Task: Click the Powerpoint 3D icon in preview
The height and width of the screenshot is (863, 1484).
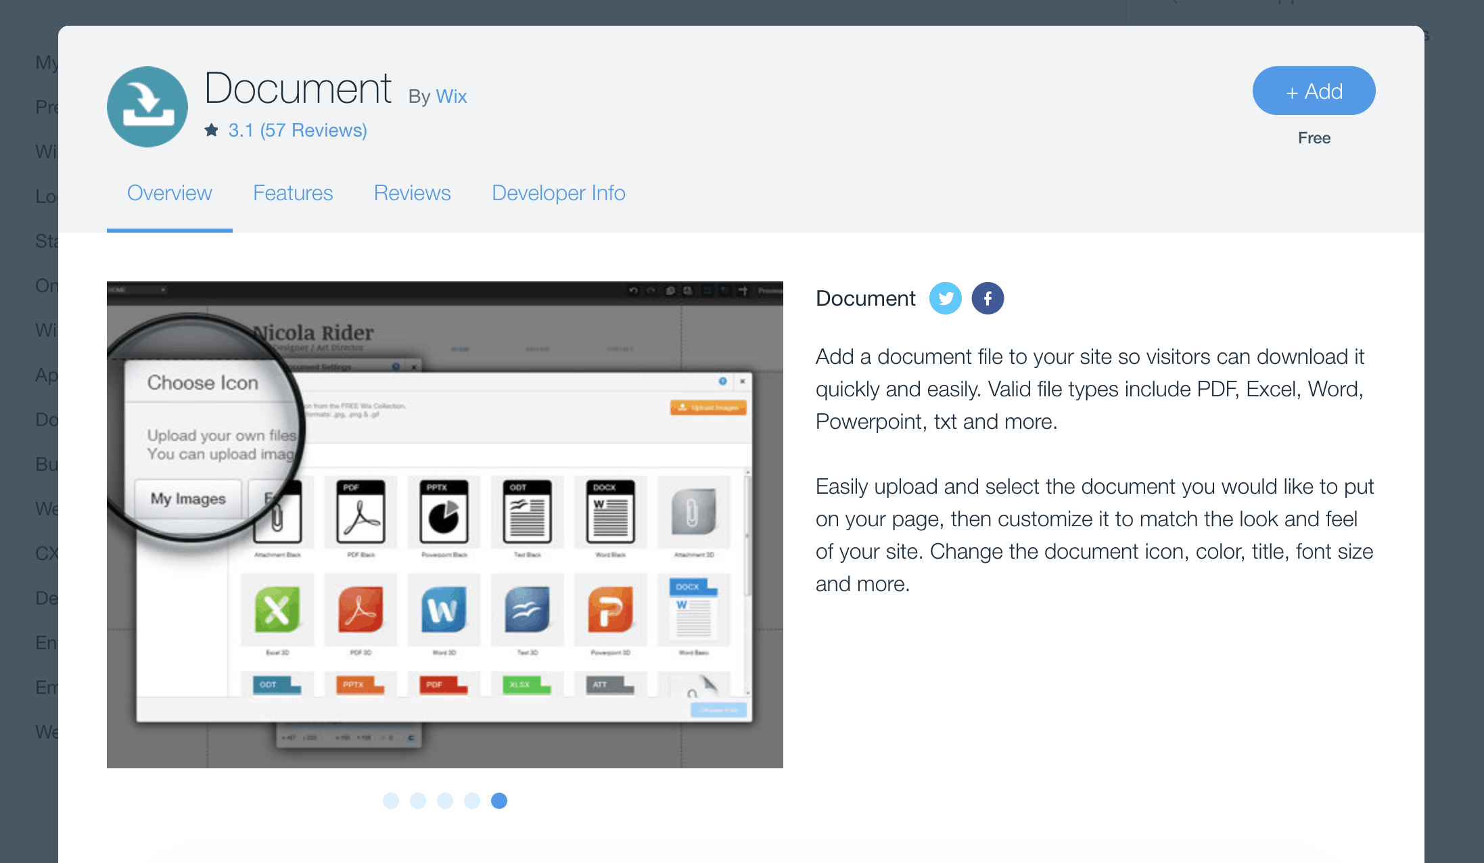Action: [x=610, y=609]
